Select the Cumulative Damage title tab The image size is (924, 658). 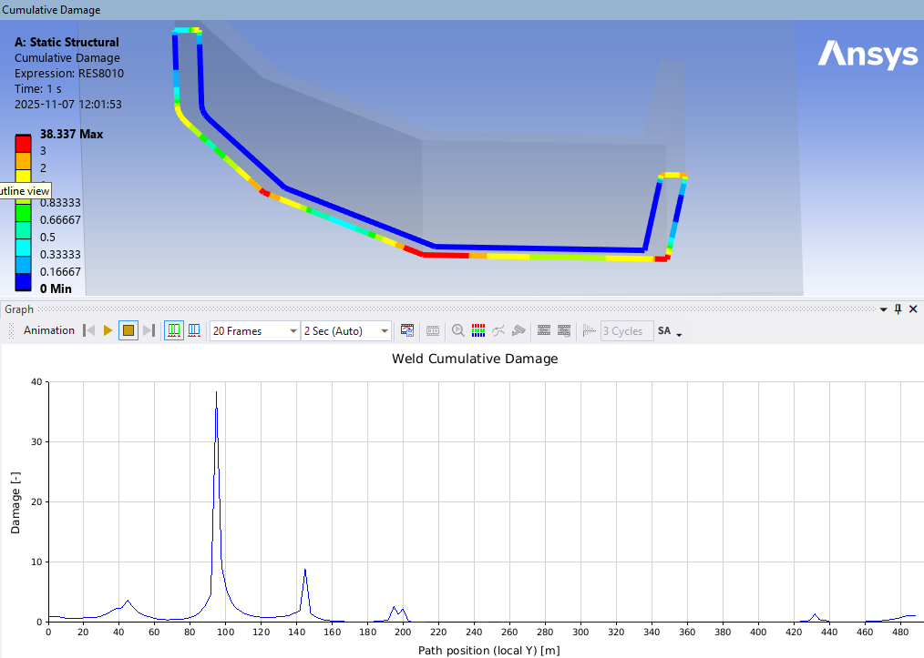52,10
